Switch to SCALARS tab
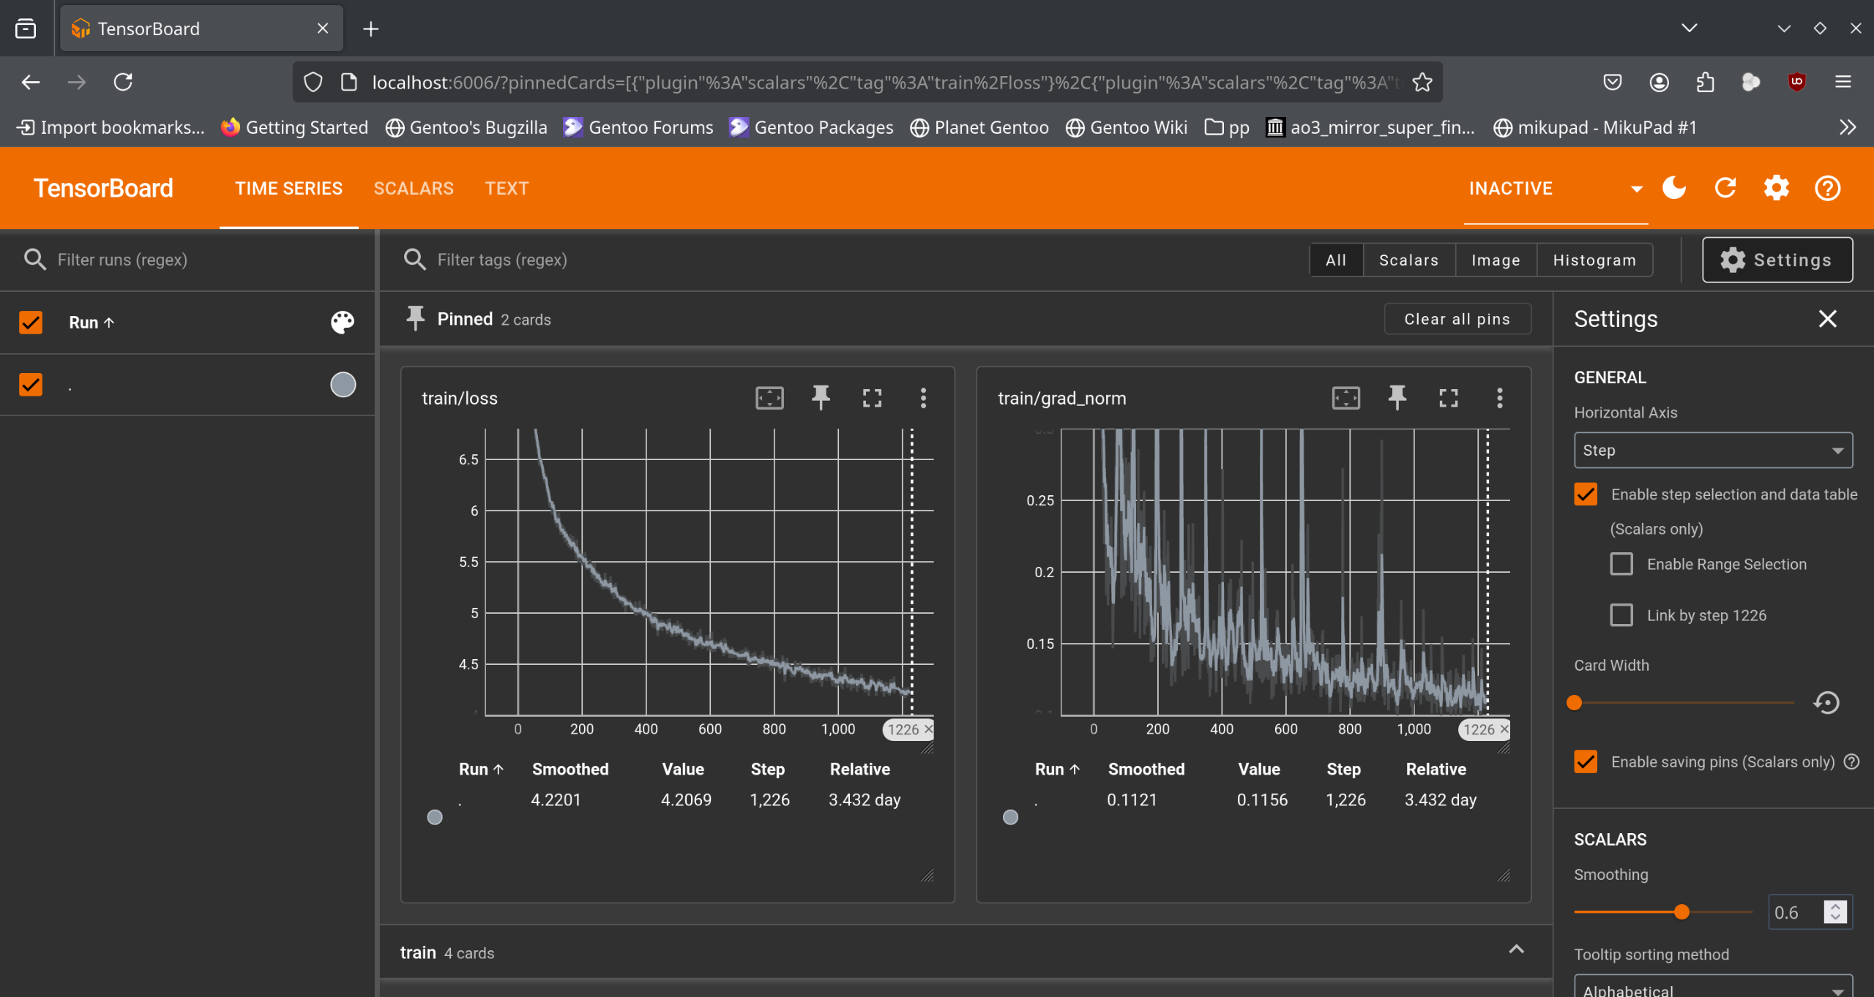This screenshot has width=1874, height=997. coord(414,188)
